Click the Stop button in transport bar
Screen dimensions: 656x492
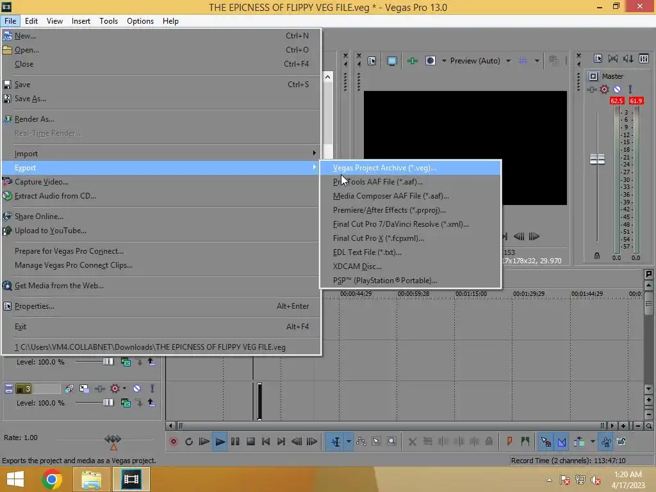coord(250,441)
